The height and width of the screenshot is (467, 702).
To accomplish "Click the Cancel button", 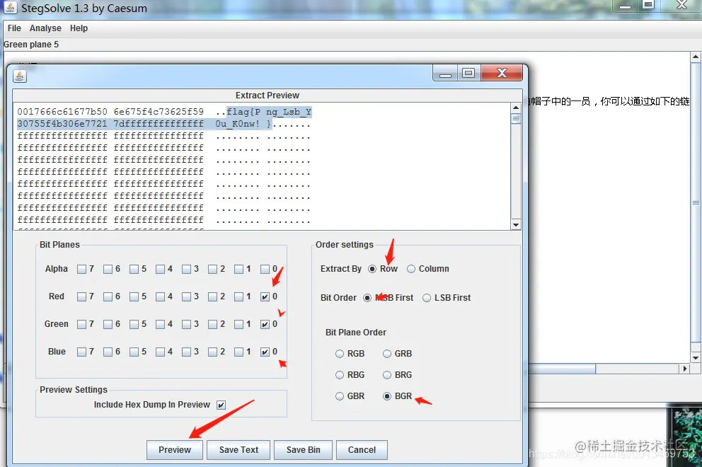I will (x=362, y=449).
